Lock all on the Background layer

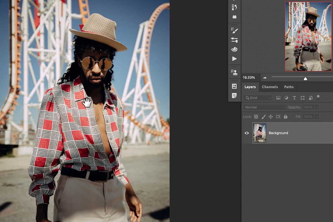[x=286, y=117]
